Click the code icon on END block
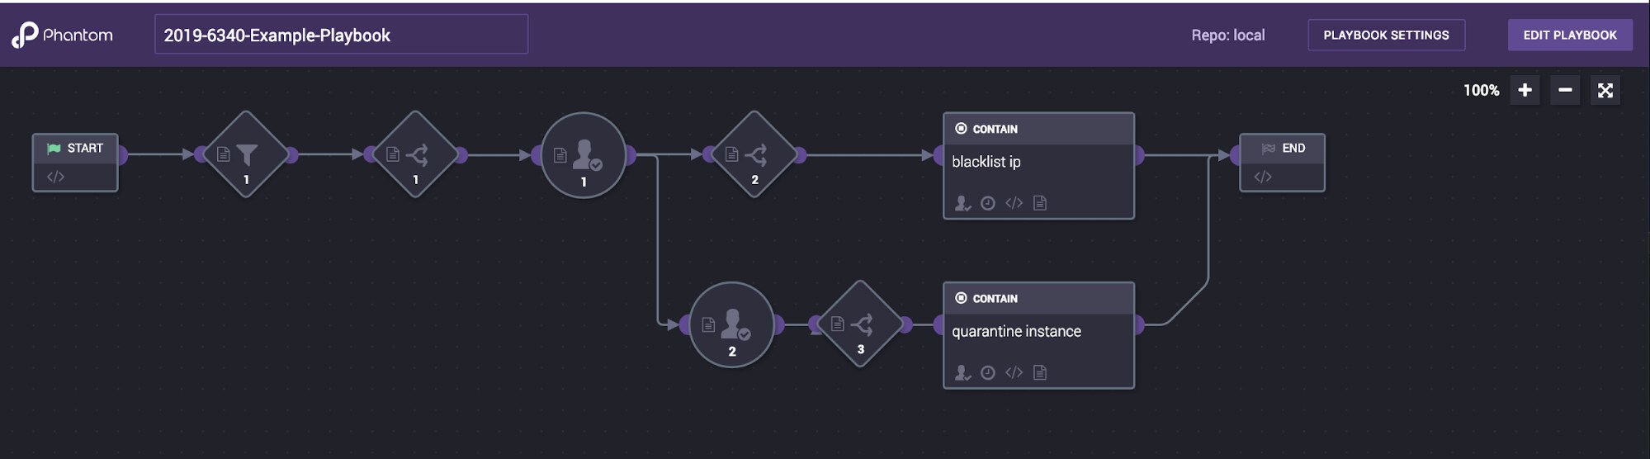The image size is (1650, 459). (x=1263, y=177)
